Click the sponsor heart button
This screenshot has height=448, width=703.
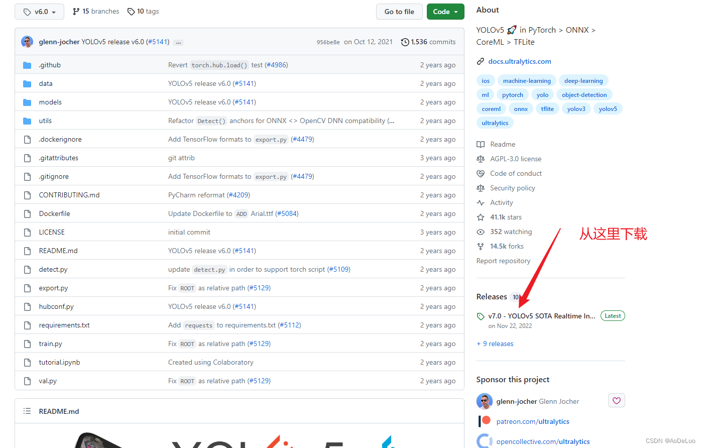pos(617,400)
